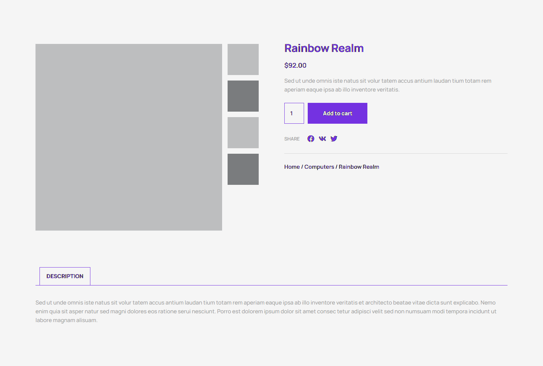543x366 pixels.
Task: Click the Add to cart button
Action: [x=337, y=113]
